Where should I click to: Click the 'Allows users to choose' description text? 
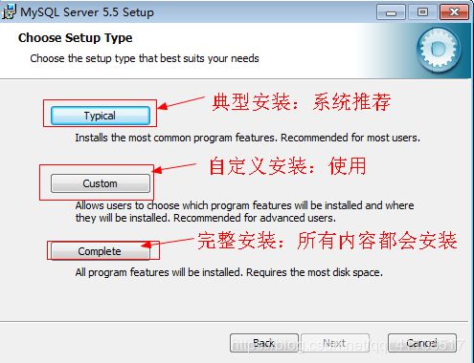245,212
